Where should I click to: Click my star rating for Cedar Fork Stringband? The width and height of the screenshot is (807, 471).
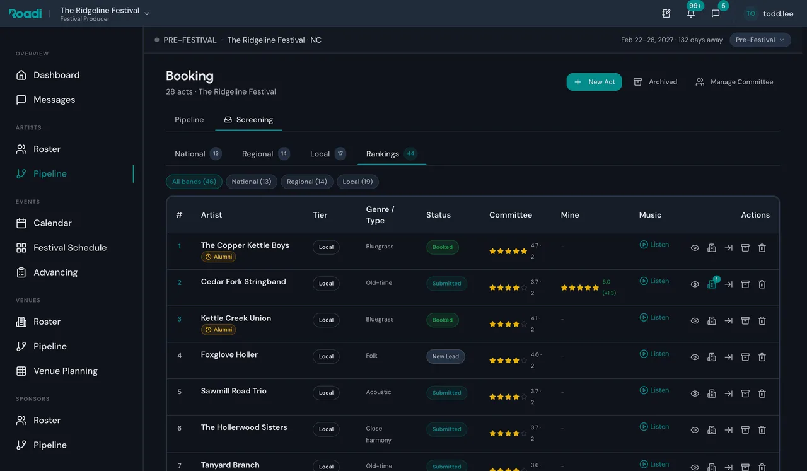[580, 288]
